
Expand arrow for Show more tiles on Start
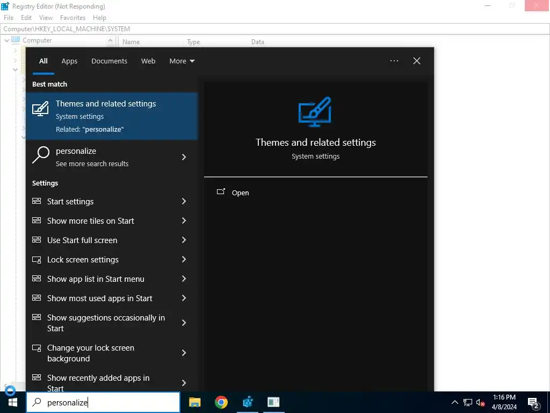point(184,220)
